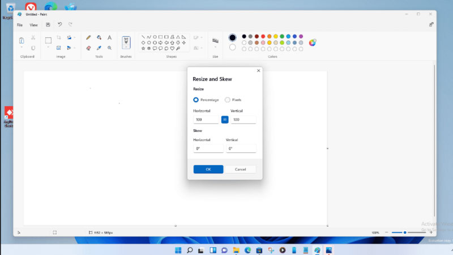
Task: Click the rectangular Select tool
Action: tap(48, 40)
